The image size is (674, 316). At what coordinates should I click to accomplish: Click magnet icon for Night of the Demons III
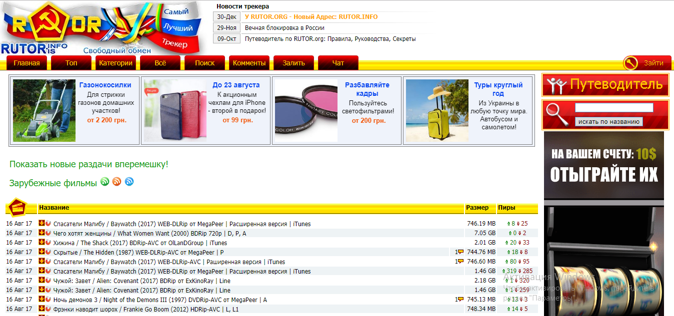click(48, 300)
